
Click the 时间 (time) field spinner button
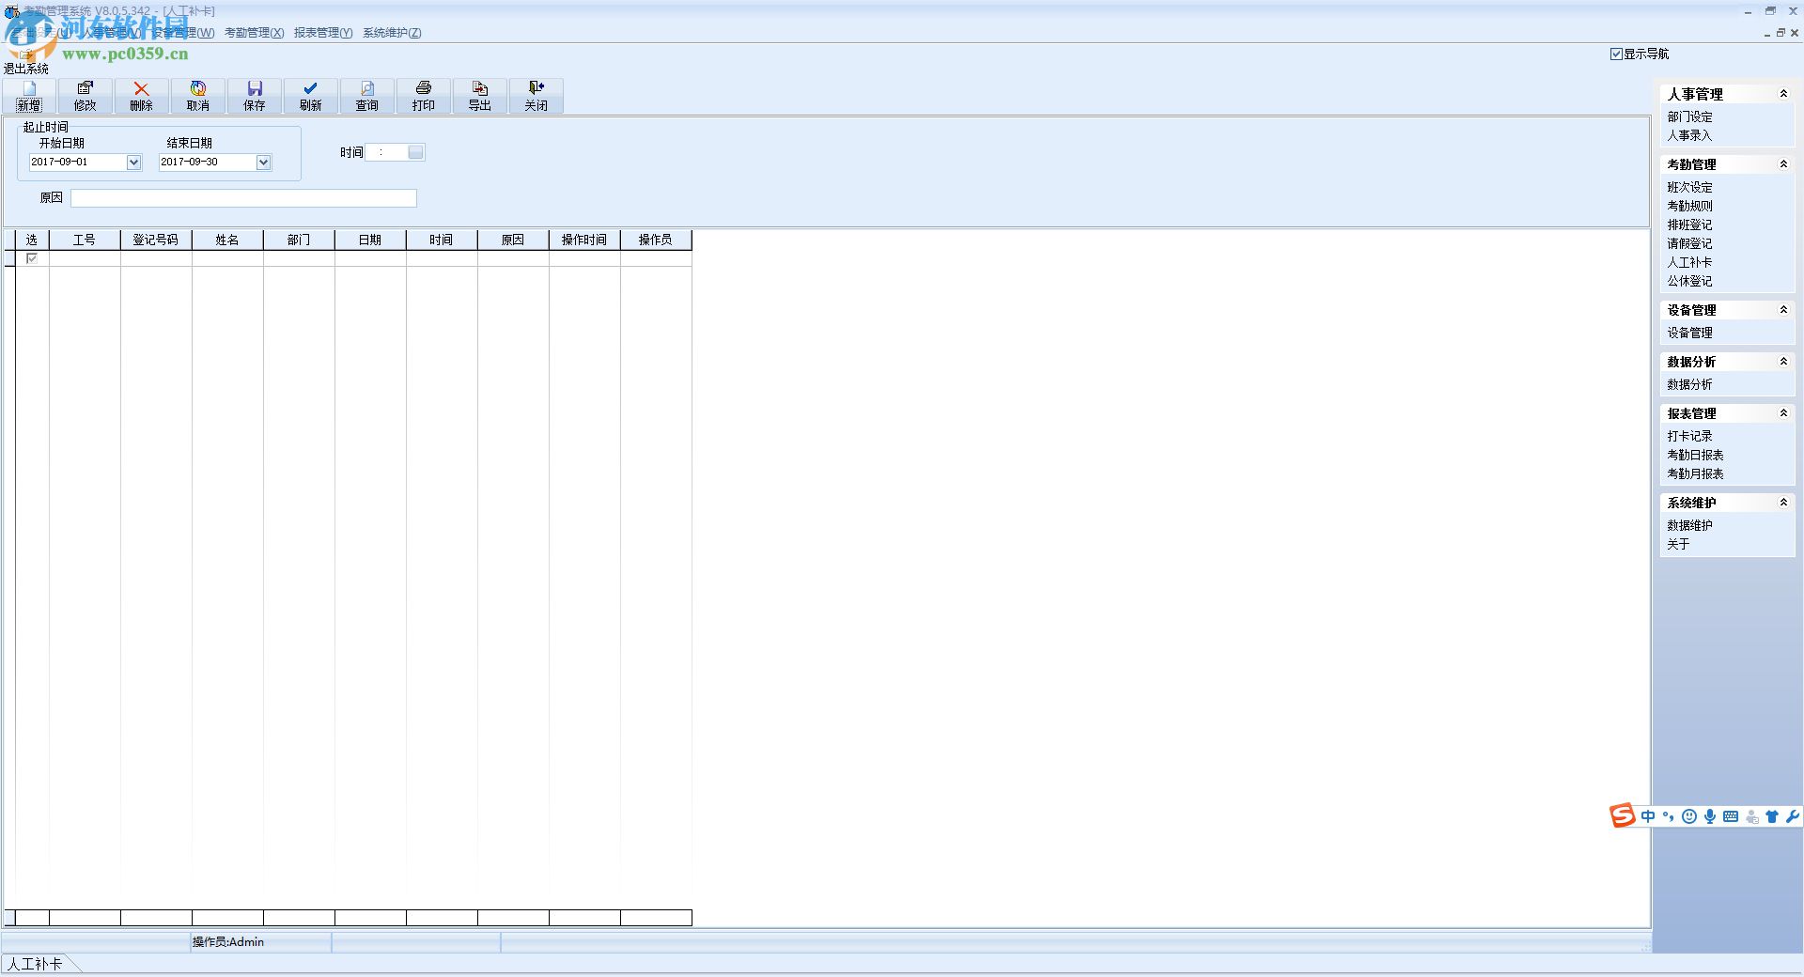tap(415, 152)
